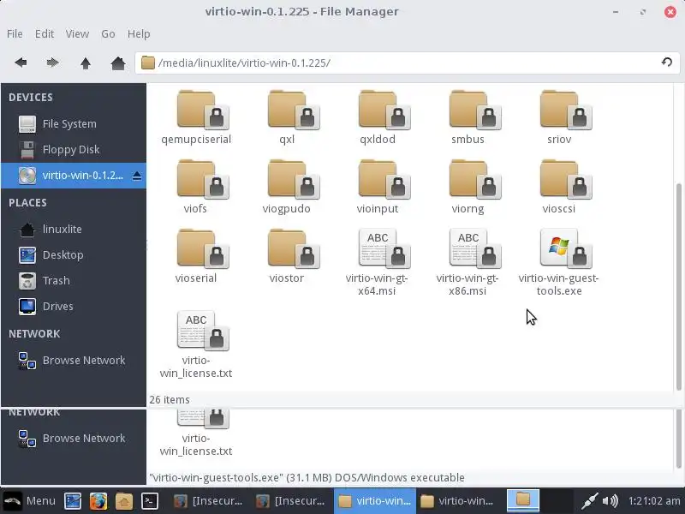Select the sriov folder
685x514 pixels.
tap(559, 117)
